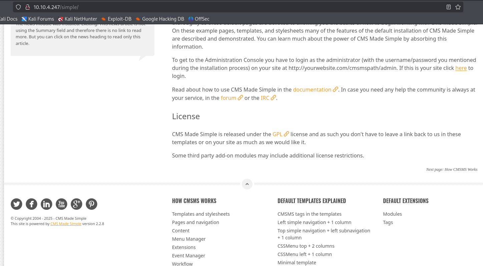Follow the GPL license link
The image size is (483, 266).
tap(277, 134)
